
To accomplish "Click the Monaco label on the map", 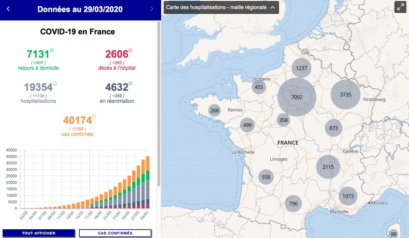I will (379, 203).
